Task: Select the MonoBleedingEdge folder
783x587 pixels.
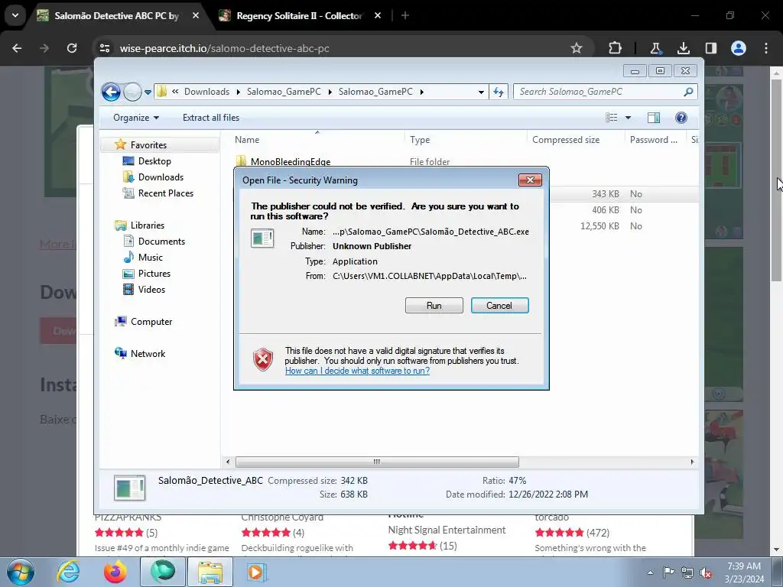Action: (290, 162)
